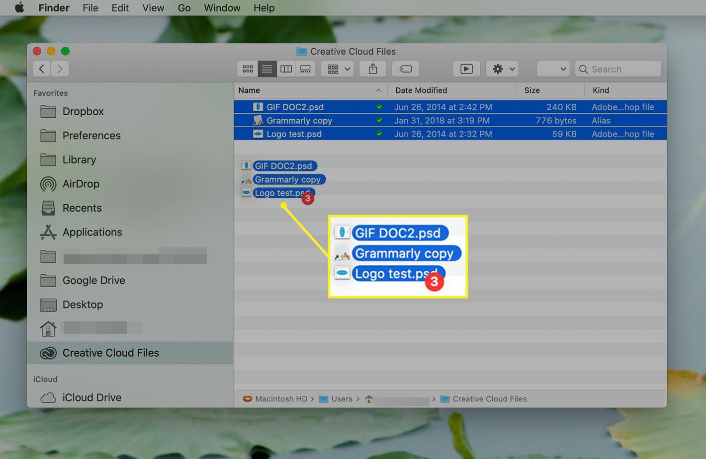Switch to column view
The width and height of the screenshot is (706, 459).
(x=286, y=69)
